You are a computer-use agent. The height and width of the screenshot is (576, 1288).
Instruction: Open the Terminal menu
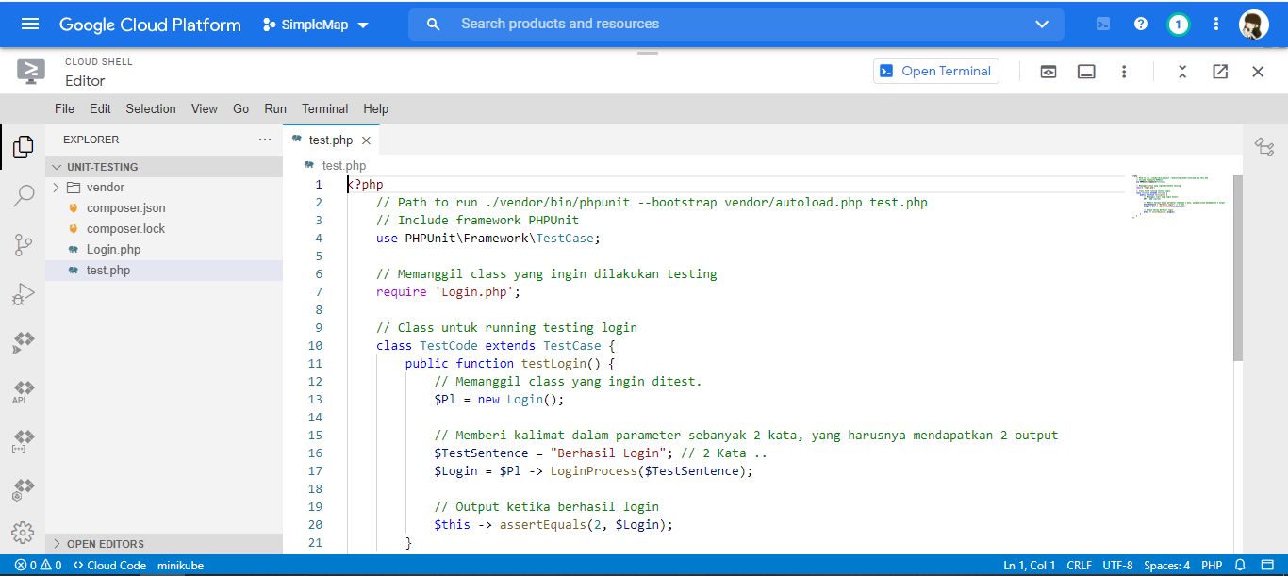coord(324,108)
